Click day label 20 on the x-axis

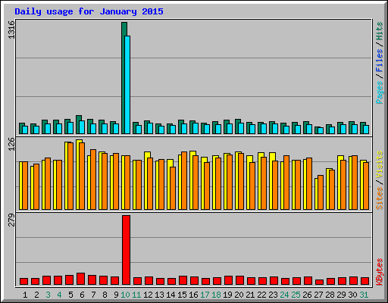coord(239,295)
